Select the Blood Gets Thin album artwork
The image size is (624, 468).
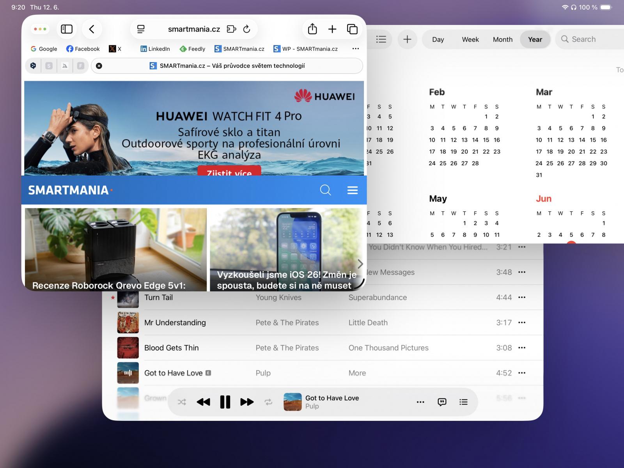tap(128, 347)
